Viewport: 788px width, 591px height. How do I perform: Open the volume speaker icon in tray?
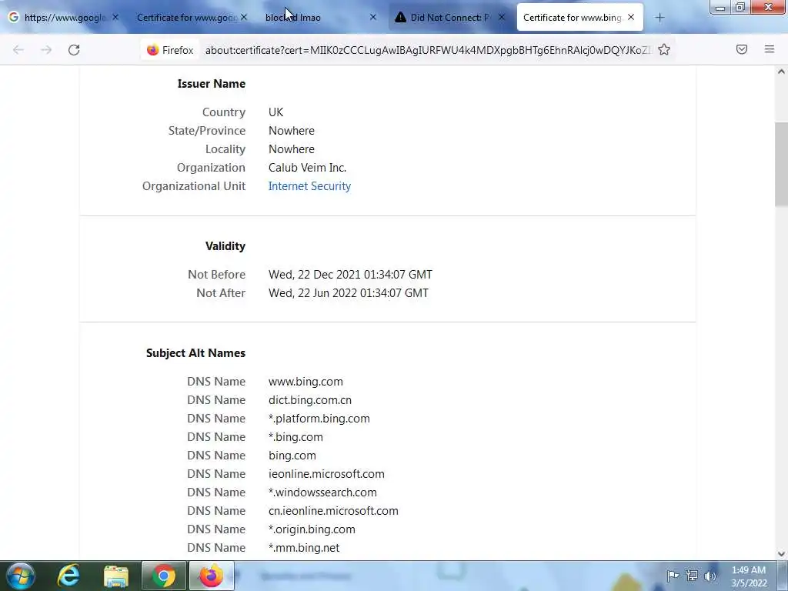[x=710, y=576]
